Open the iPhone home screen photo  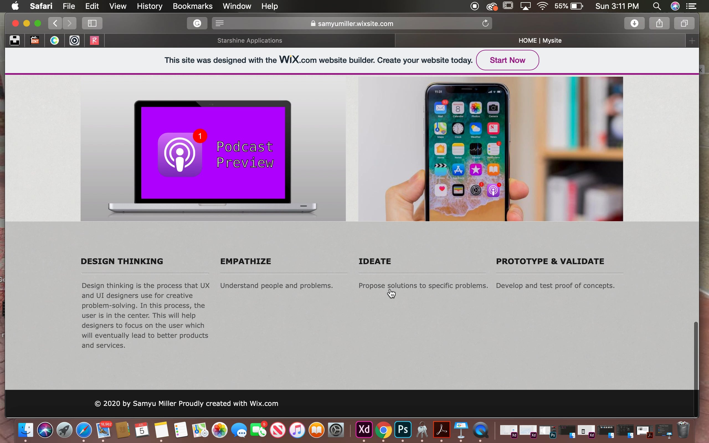(490, 149)
